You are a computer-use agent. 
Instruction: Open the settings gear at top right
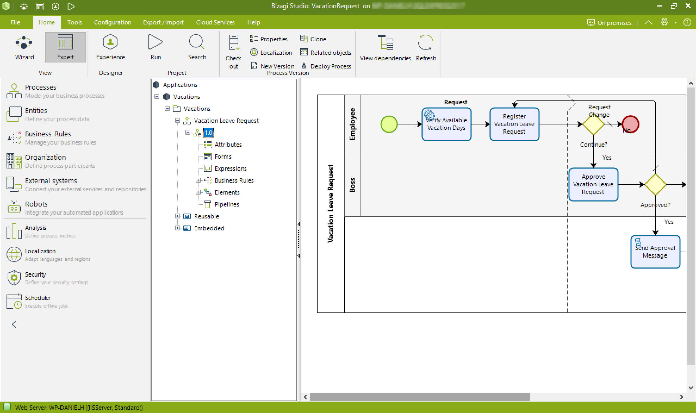[664, 22]
